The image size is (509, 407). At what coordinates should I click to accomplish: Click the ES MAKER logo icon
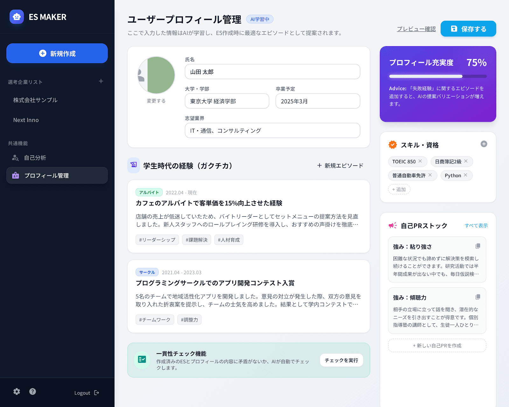[x=17, y=17]
